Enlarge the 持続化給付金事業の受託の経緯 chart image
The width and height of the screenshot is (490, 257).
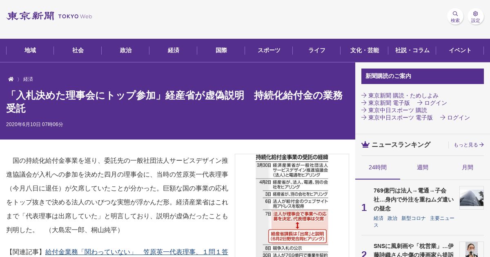click(x=292, y=205)
